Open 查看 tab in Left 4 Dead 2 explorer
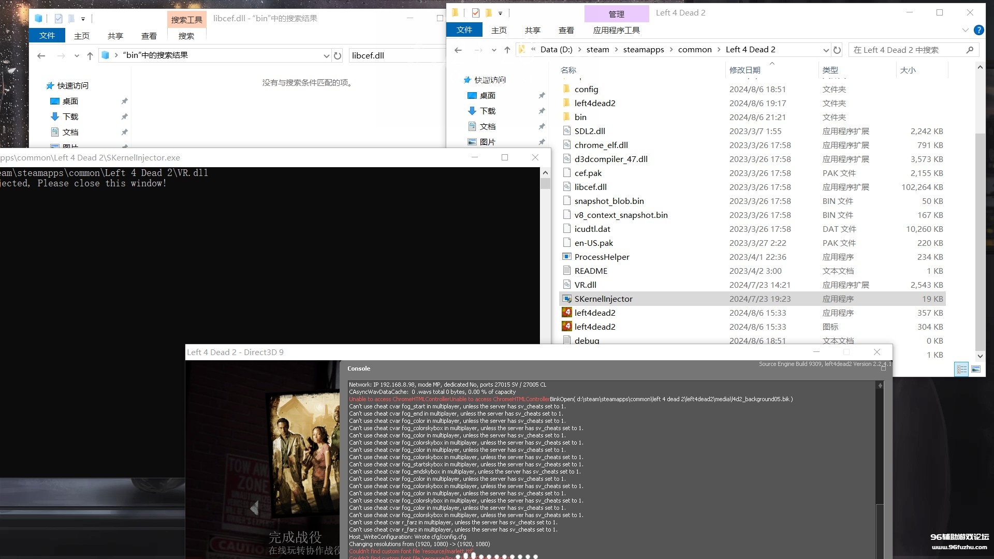The width and height of the screenshot is (994, 559). coord(566,30)
